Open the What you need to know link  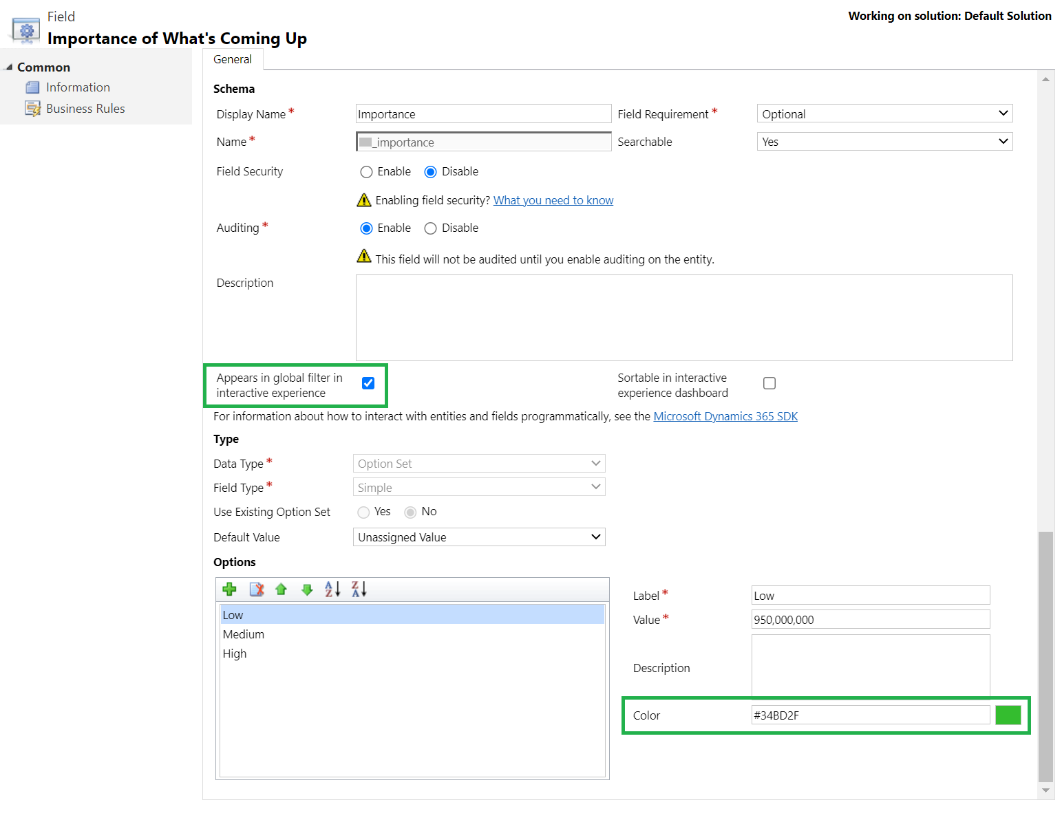point(553,200)
